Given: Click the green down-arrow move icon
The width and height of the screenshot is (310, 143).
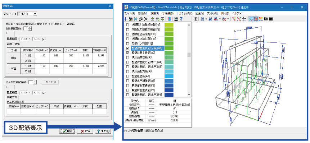Looking at the screenshot, I should click(x=162, y=19).
